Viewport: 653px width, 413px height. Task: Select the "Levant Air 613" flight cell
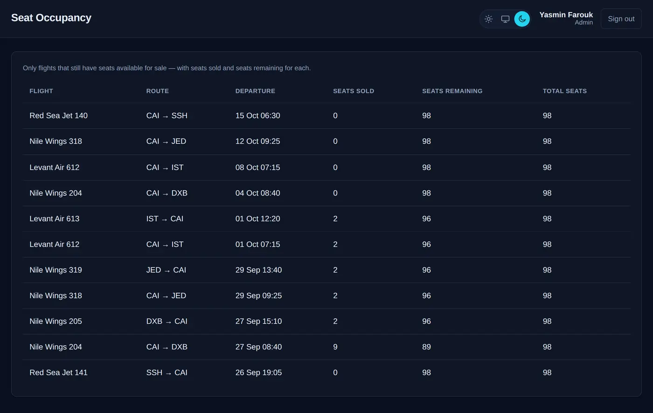55,218
